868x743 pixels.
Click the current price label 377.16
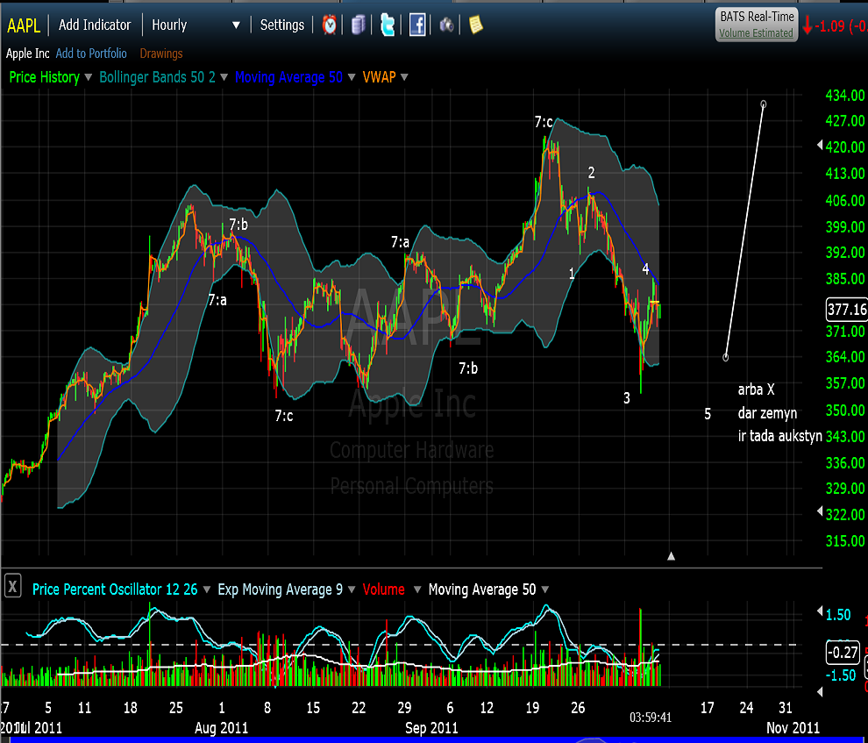point(846,309)
